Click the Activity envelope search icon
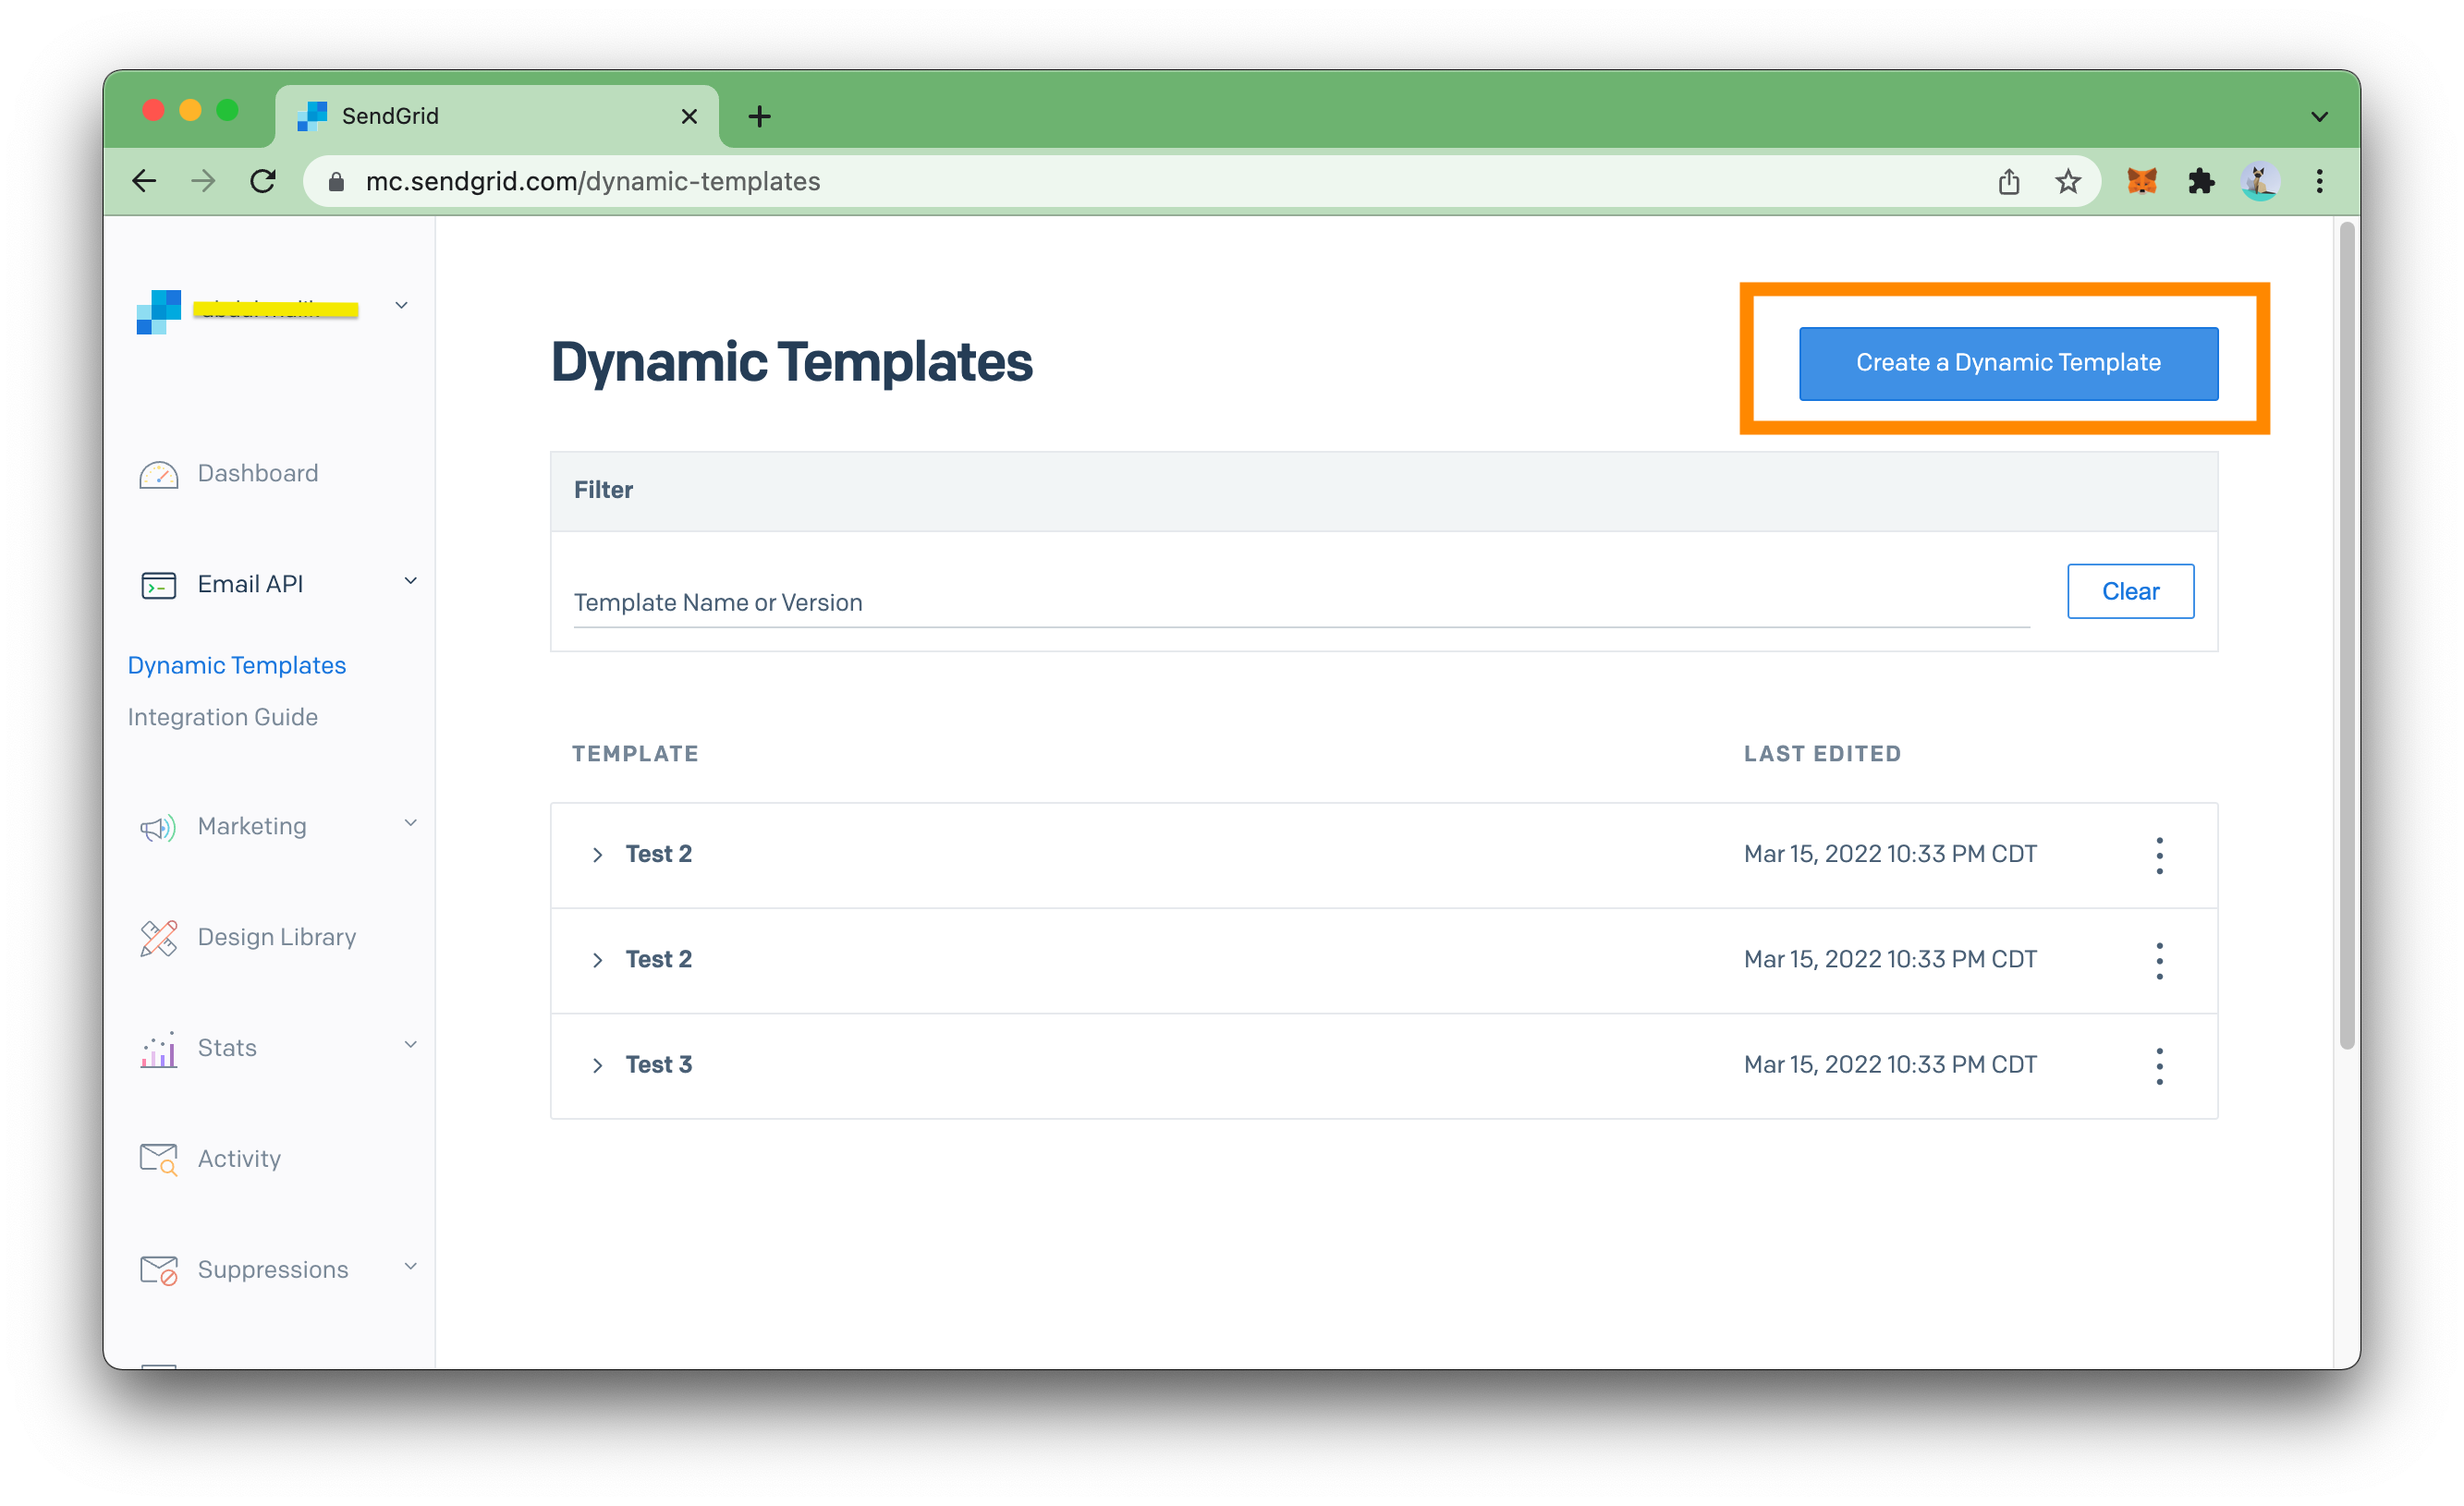The image size is (2464, 1506). pos(158,1159)
